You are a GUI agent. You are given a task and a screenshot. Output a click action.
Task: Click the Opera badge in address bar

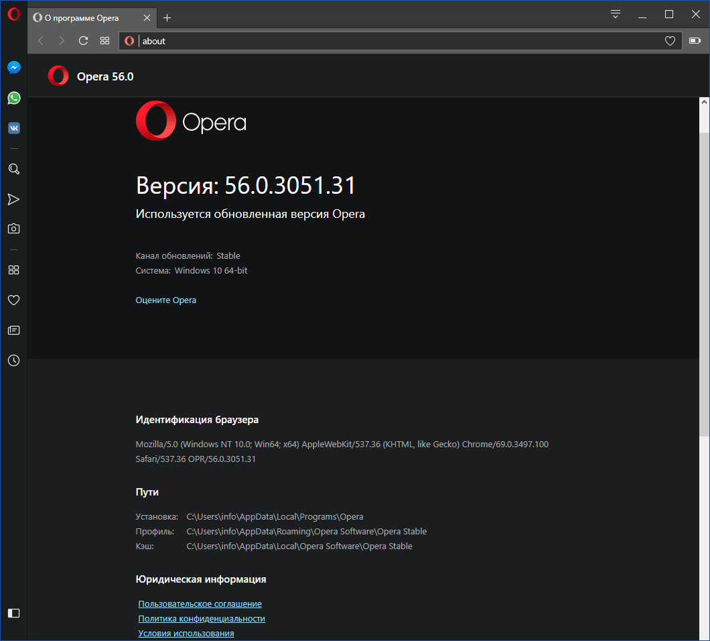129,41
